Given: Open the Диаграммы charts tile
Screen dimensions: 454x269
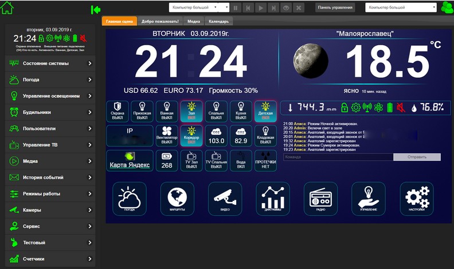Looking at the screenshot, I should [x=273, y=199].
